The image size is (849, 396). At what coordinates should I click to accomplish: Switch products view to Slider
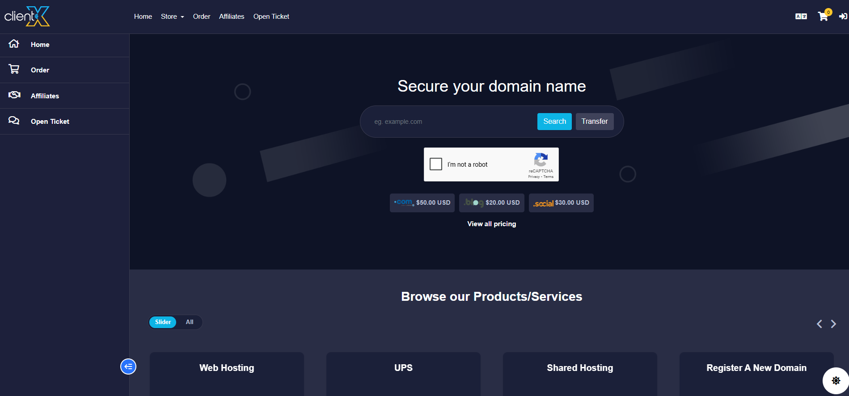click(x=163, y=322)
